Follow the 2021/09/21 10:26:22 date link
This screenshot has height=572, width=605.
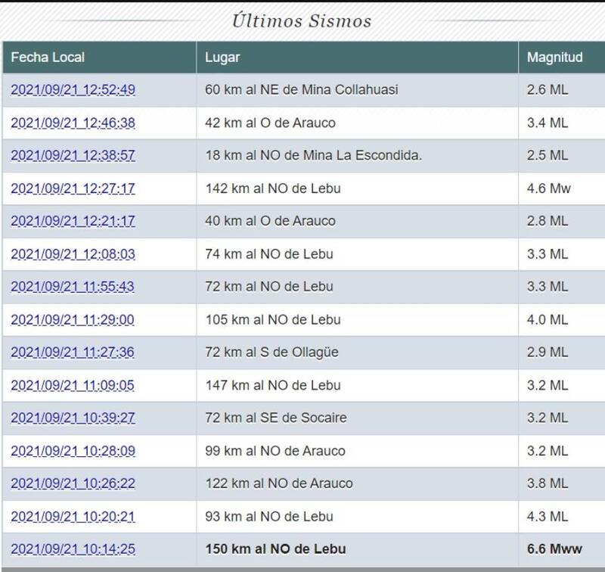pyautogui.click(x=73, y=483)
